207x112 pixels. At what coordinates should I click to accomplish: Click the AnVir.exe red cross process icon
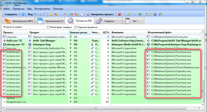(x=4, y=41)
